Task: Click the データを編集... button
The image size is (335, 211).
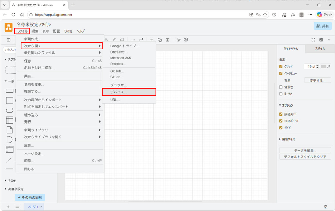Action: pos(305,150)
